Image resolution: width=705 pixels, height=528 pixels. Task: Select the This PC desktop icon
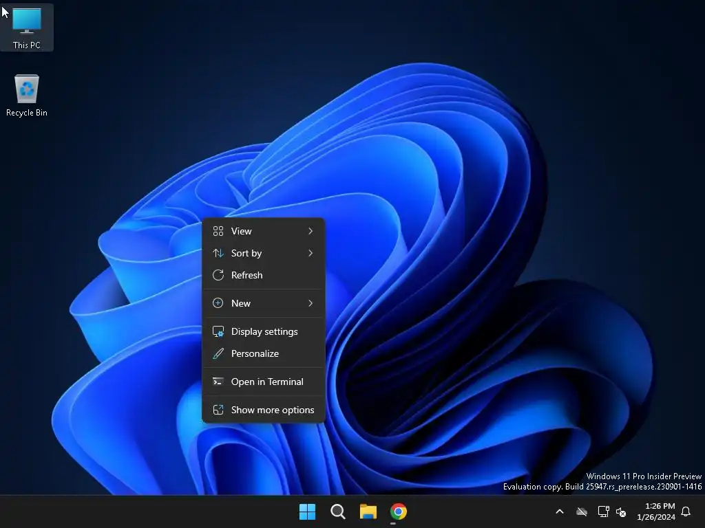point(27,27)
